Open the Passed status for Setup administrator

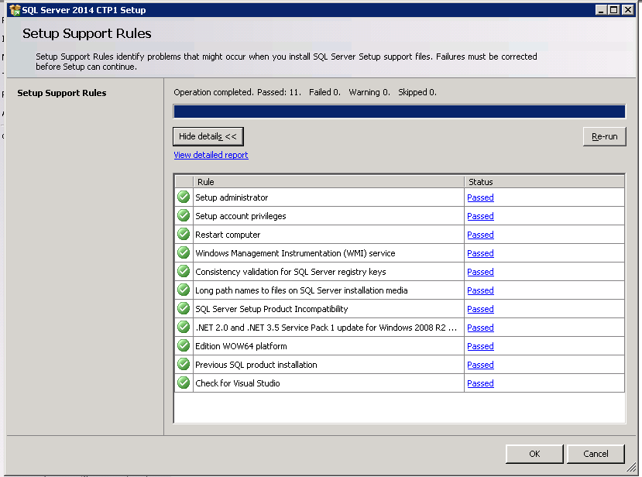[x=480, y=197]
